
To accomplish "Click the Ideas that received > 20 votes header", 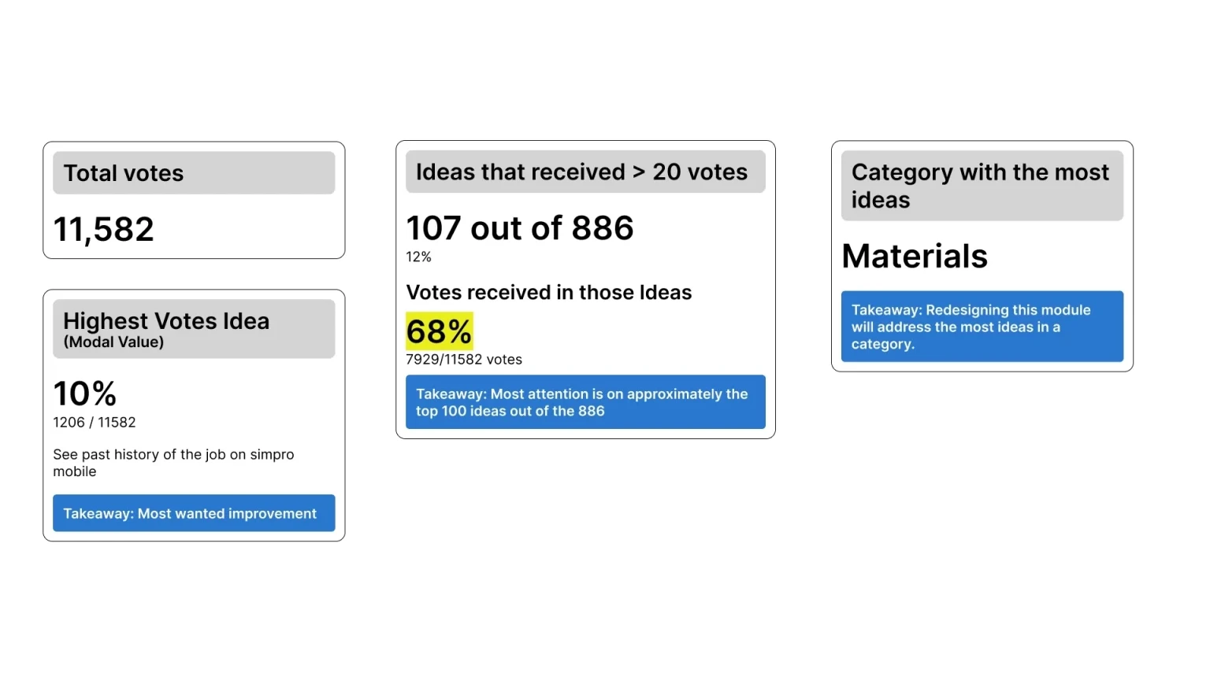I will pos(581,172).
